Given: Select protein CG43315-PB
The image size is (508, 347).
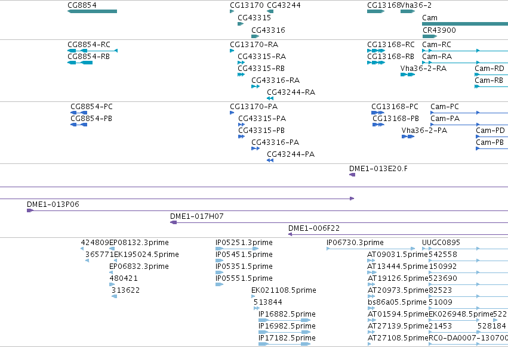Looking at the screenshot, I should (261, 131).
